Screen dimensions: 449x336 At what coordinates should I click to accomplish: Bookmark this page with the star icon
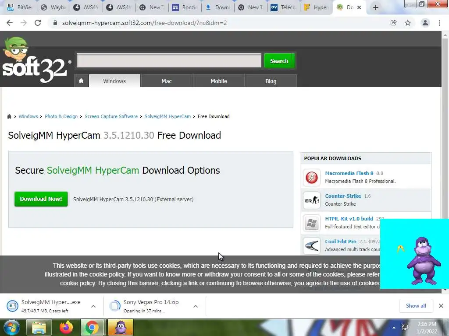[x=408, y=23]
